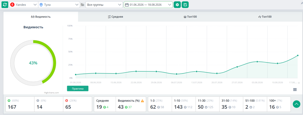Click the orange warning triangle near Видимость (%)
The height and width of the screenshot is (115, 303).
coord(142,101)
